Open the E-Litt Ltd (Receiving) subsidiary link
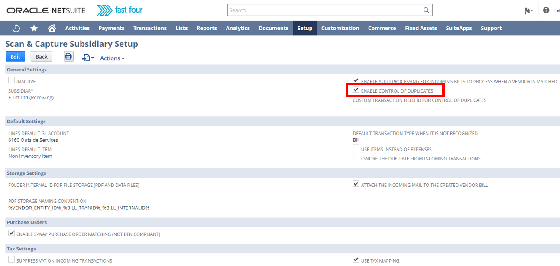This screenshot has height=266, width=560. 31,98
